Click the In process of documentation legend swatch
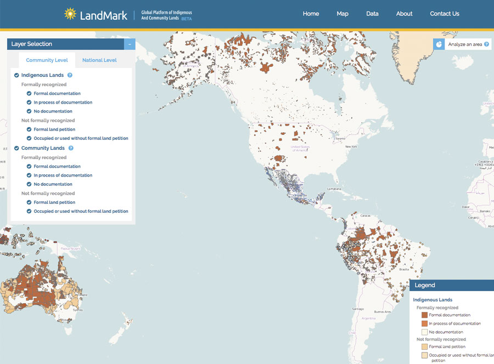Image resolution: width=494 pixels, height=364 pixels. coord(425,323)
